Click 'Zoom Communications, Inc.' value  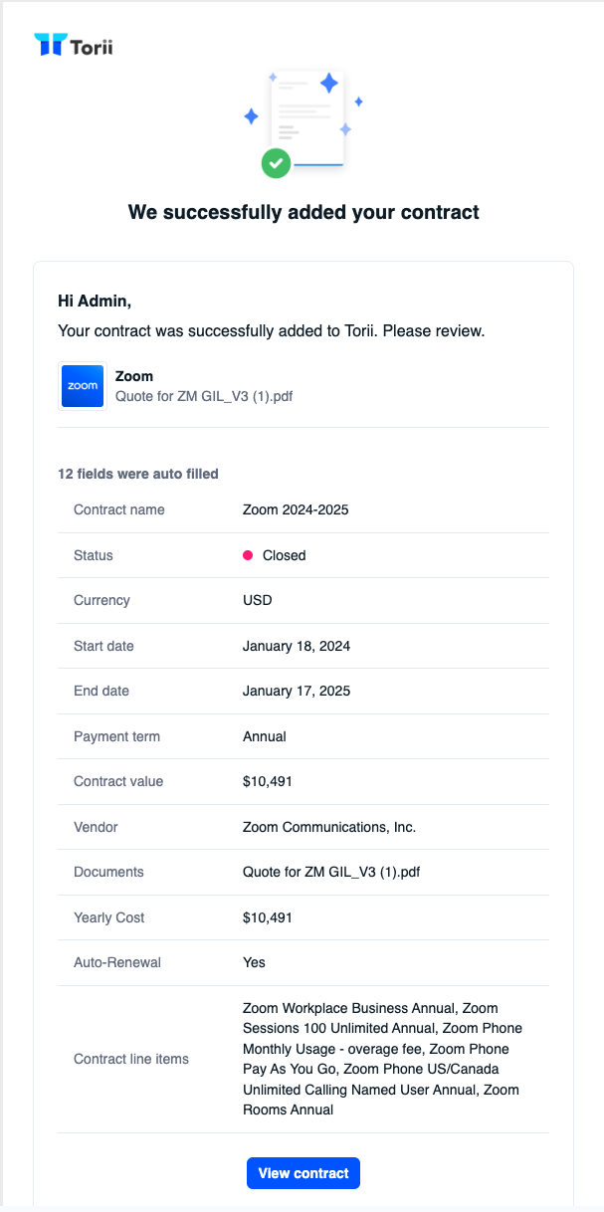[x=329, y=827]
